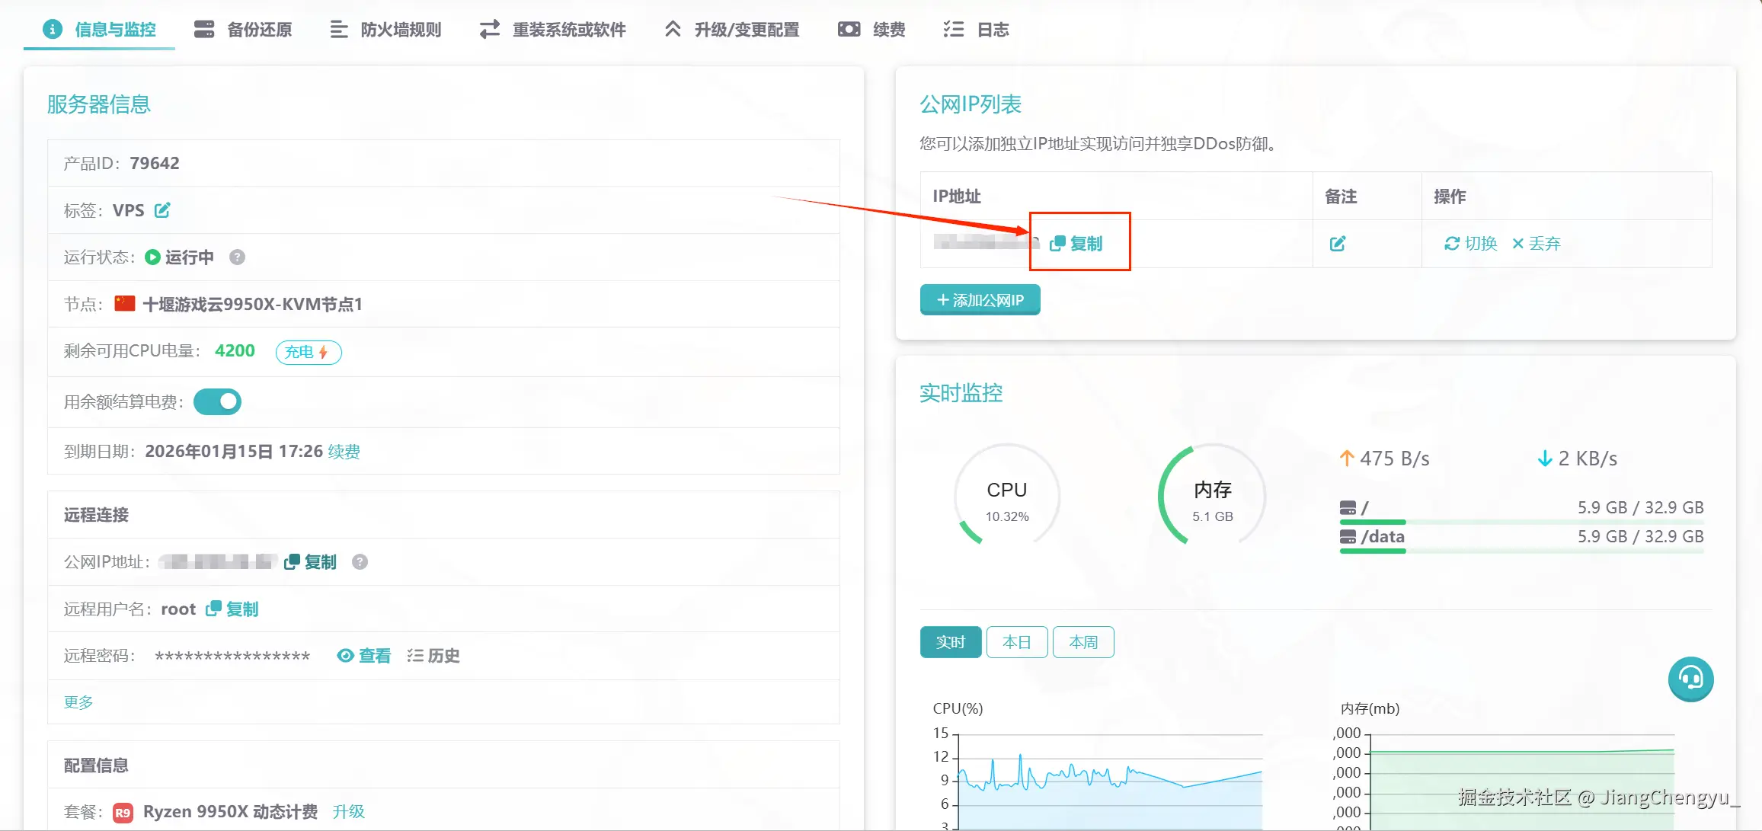Toggle the balance electricity billing switch

pos(217,401)
